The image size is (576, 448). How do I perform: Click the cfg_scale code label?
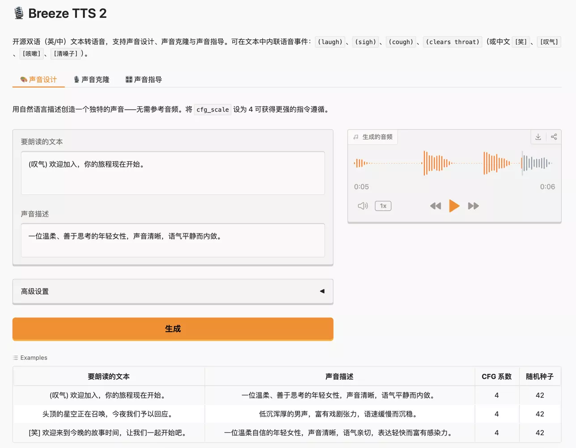[213, 110]
